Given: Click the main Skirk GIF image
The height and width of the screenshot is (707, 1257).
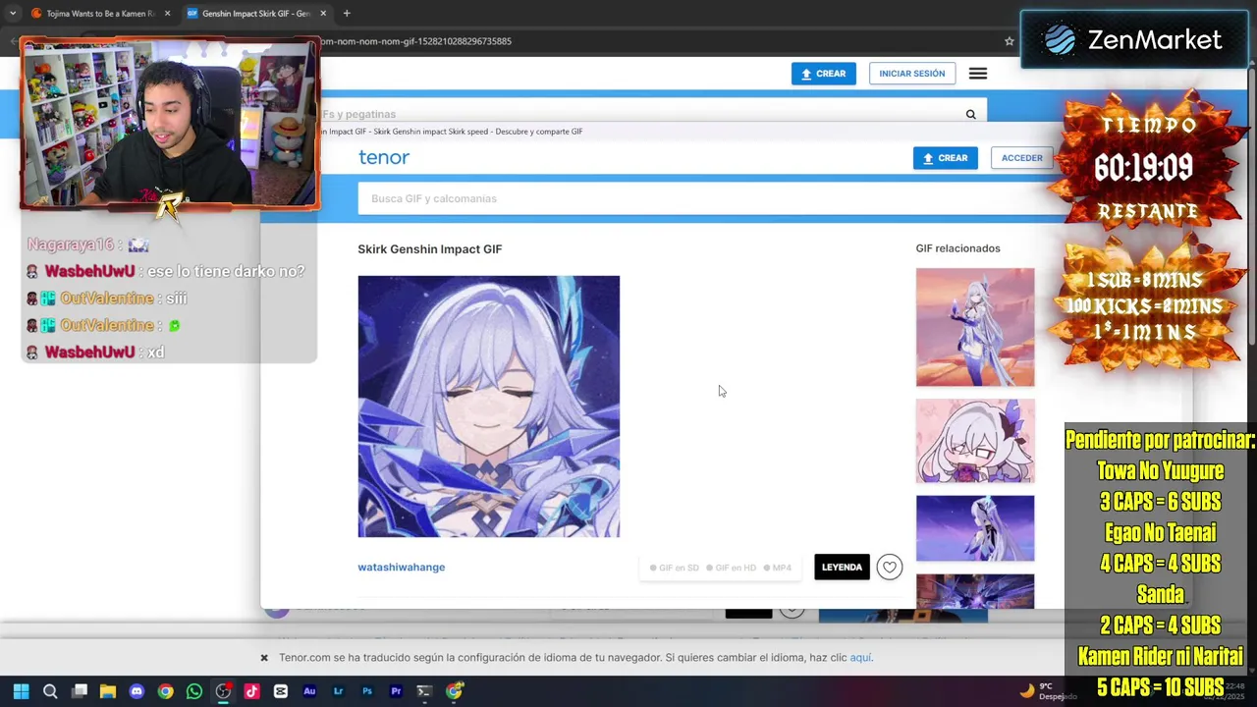Looking at the screenshot, I should point(488,407).
